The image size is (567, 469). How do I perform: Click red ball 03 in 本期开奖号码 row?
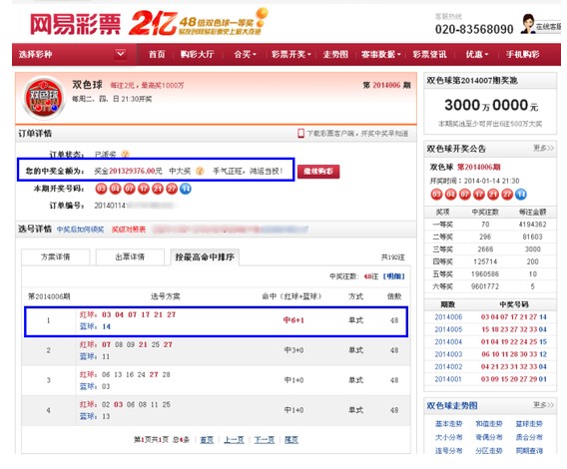101,189
